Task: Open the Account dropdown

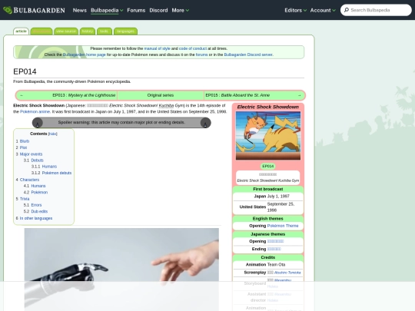Action: pos(323,10)
